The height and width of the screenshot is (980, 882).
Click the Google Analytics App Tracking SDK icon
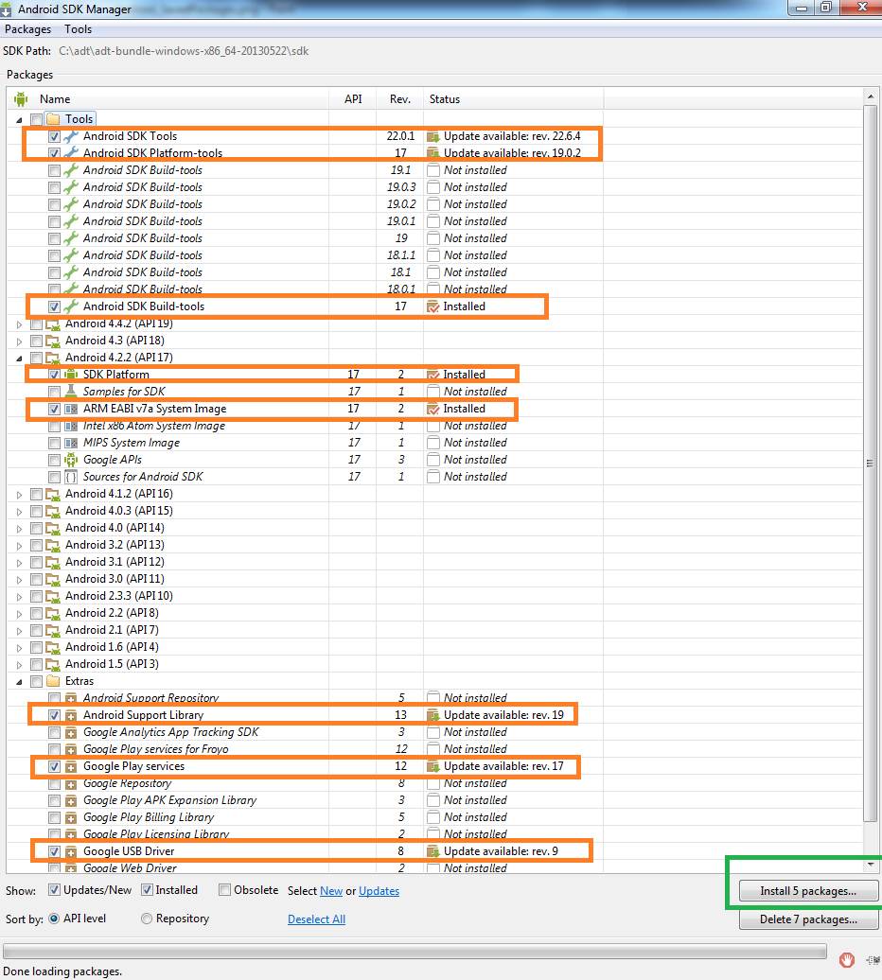tap(71, 732)
